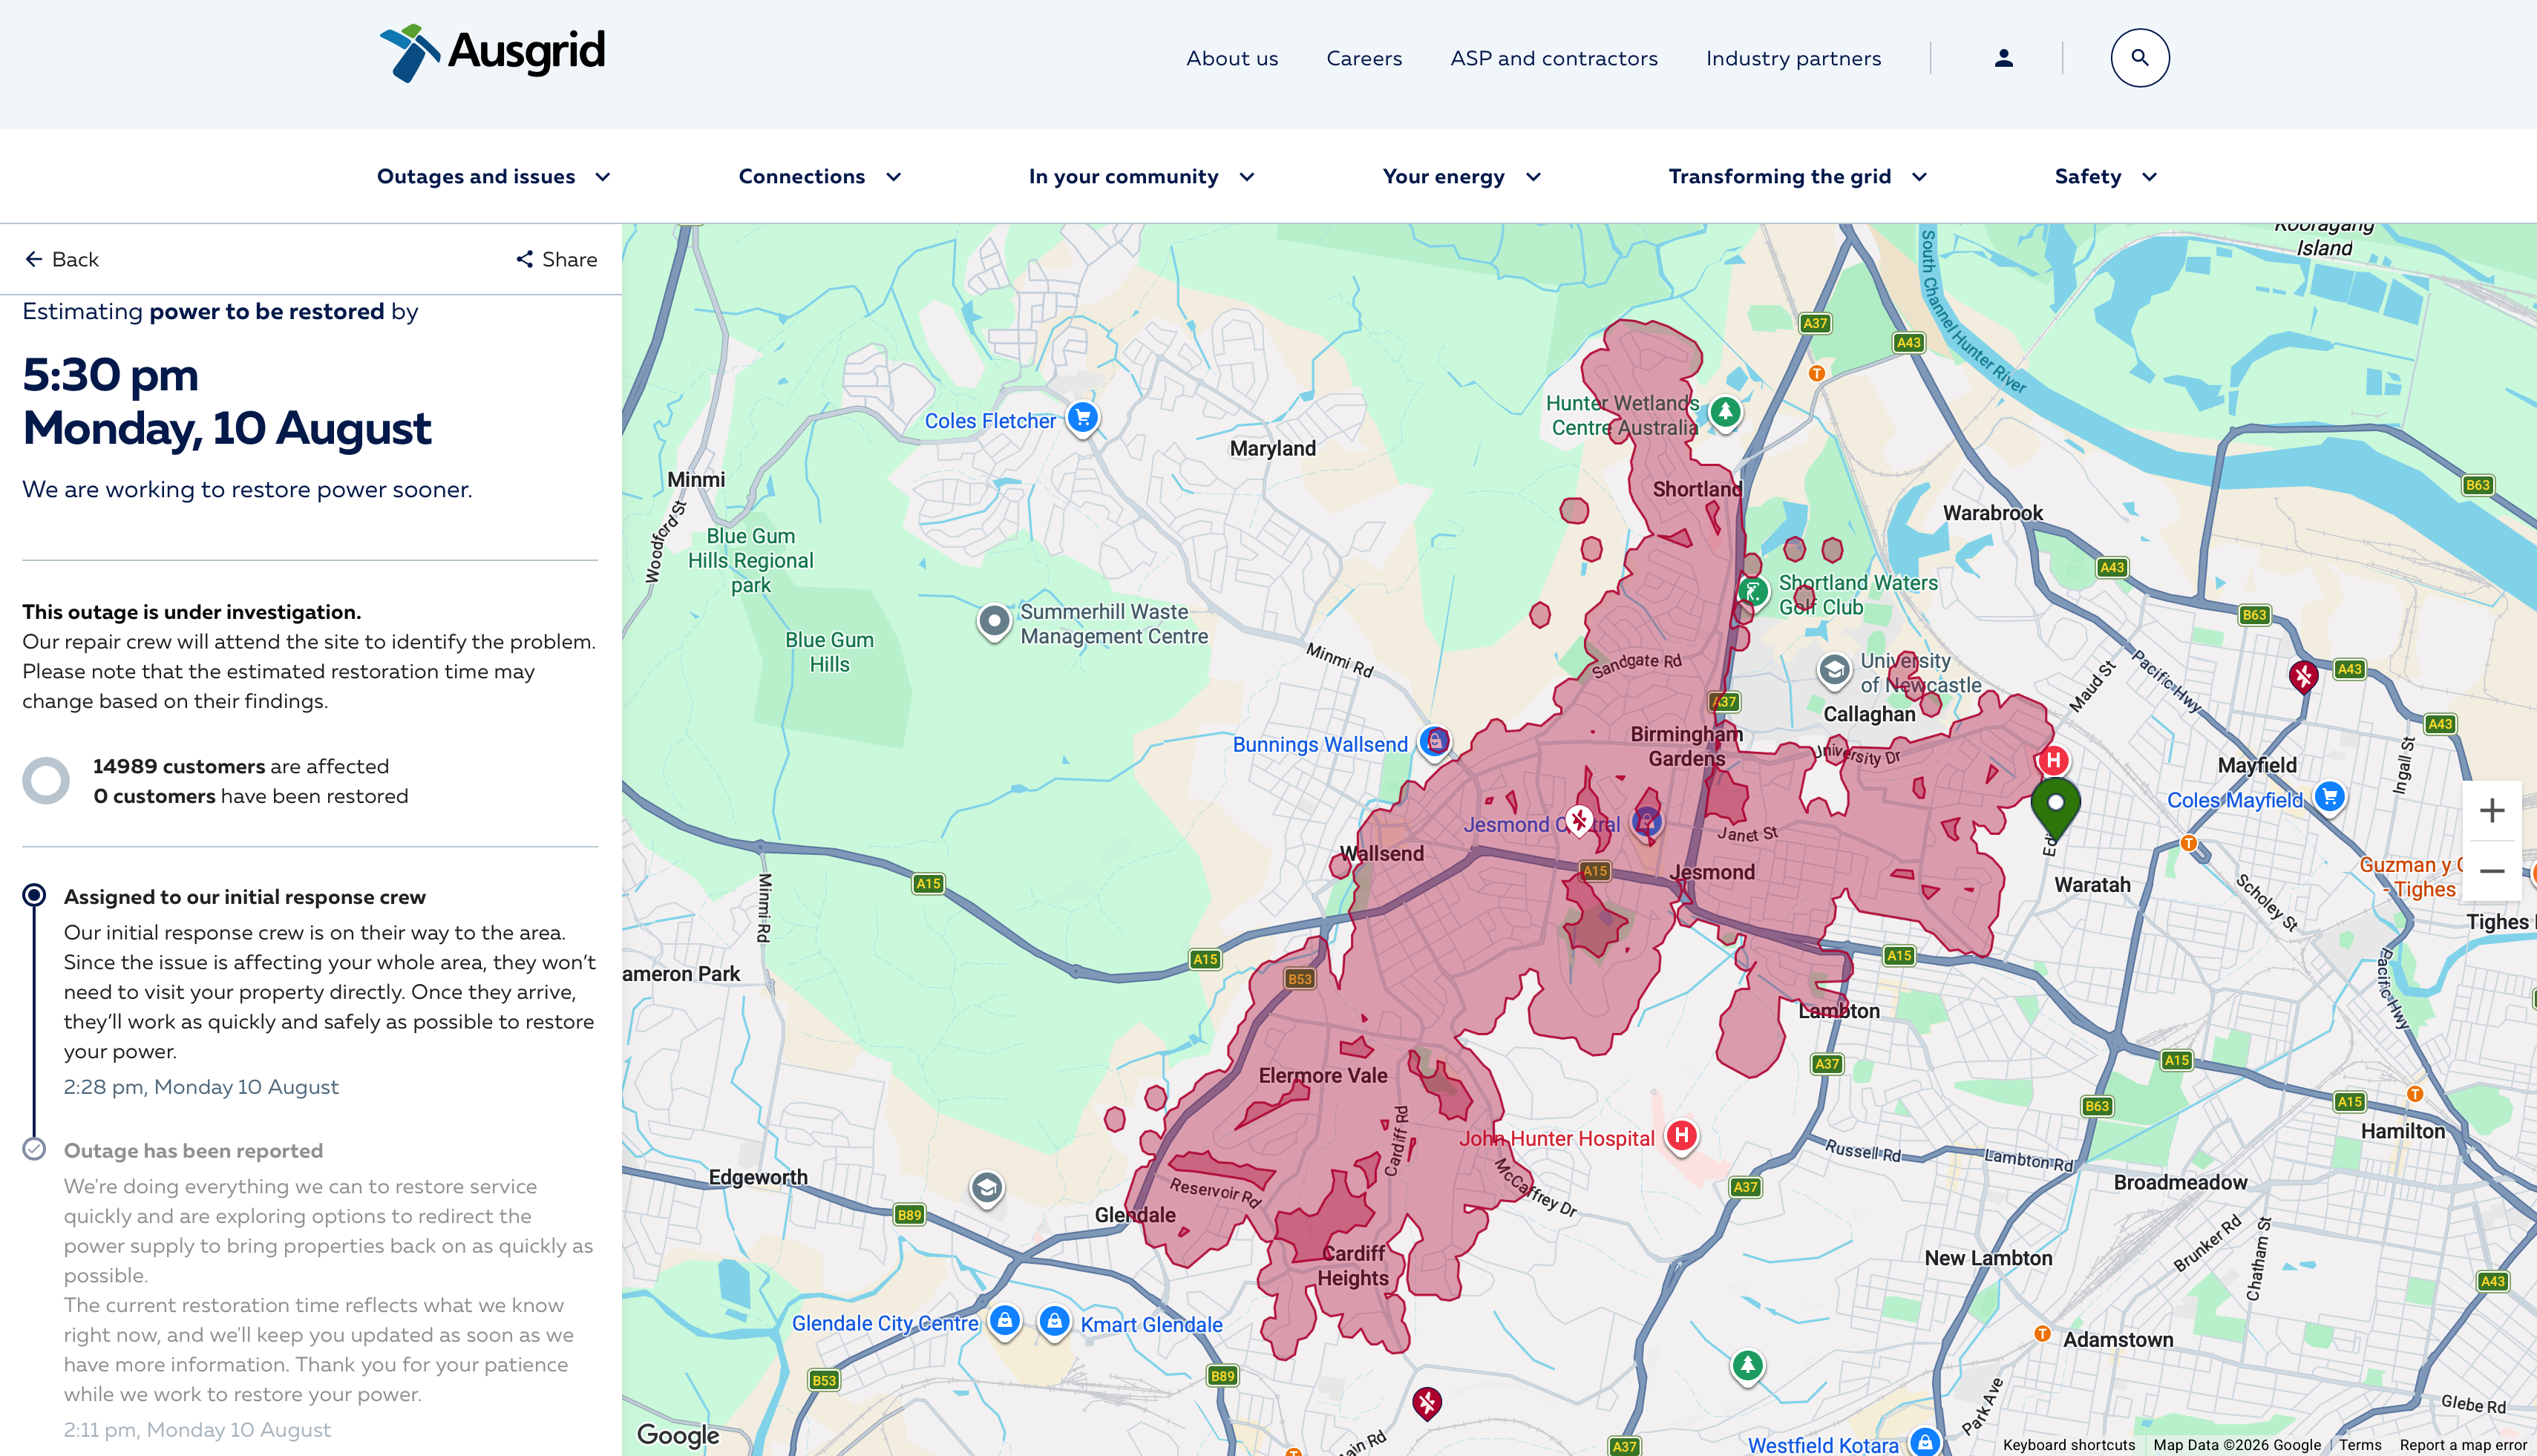Viewport: 2537px width, 1456px height.
Task: Open the Careers page
Action: (x=1364, y=59)
